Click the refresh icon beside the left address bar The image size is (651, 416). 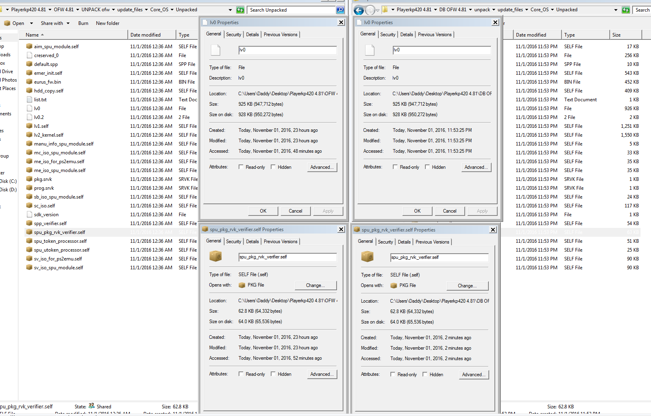coord(240,10)
